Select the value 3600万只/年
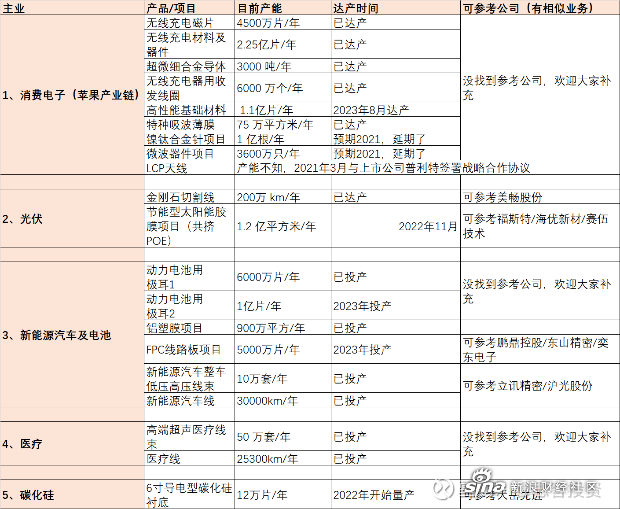Image resolution: width=620 pixels, height=509 pixels. click(283, 153)
